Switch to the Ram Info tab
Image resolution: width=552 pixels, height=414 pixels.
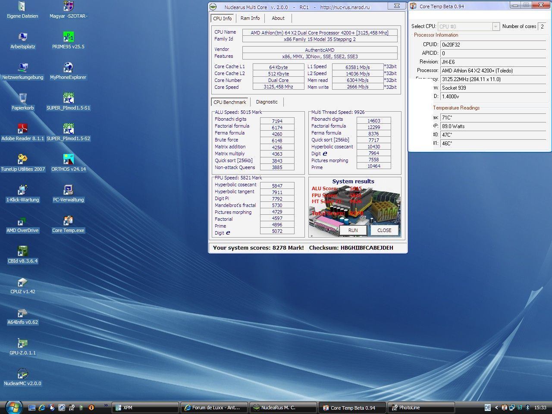[x=250, y=18]
